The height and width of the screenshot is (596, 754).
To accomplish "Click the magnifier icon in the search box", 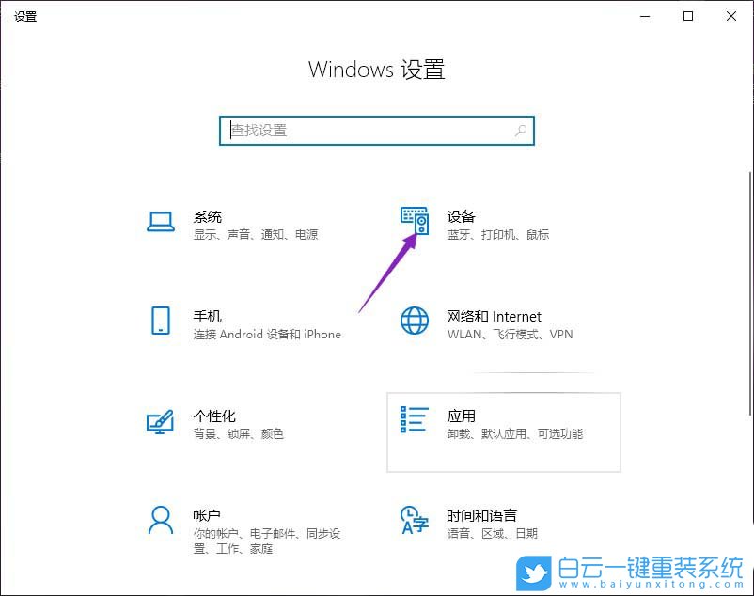I will coord(520,131).
